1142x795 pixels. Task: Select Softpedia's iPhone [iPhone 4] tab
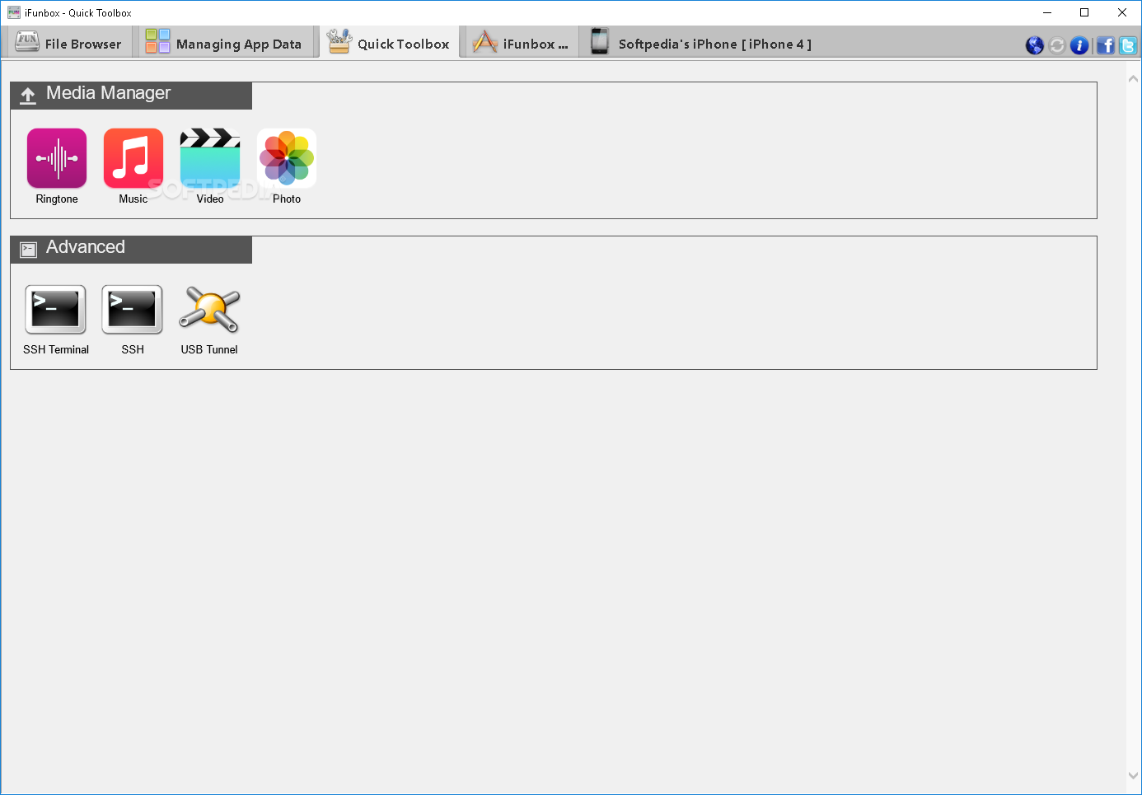[x=700, y=43]
